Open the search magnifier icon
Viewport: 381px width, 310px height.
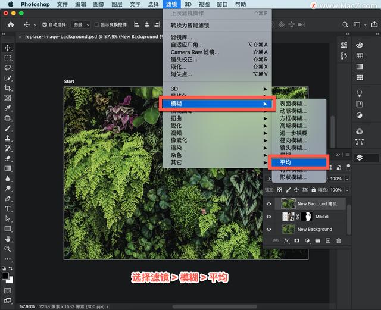click(x=345, y=24)
